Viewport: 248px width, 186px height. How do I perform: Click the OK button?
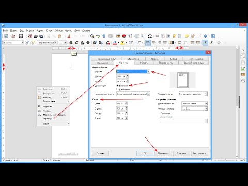145,153
